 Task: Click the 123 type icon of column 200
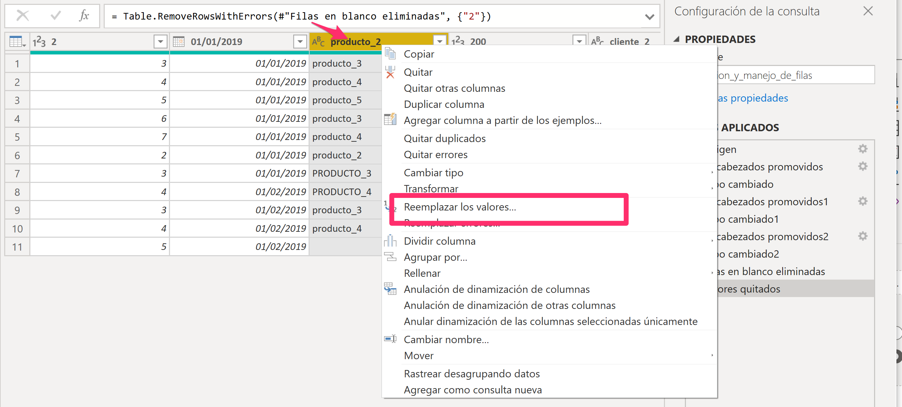pos(458,42)
